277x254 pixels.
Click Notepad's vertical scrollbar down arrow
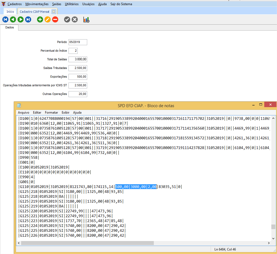tap(273, 238)
